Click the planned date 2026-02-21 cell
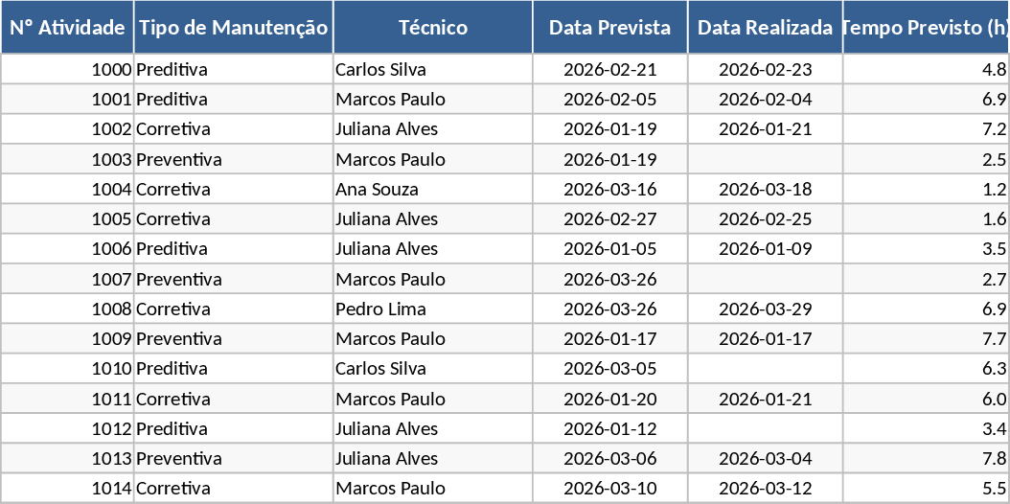Image resolution: width=1010 pixels, height=504 pixels. pos(609,70)
